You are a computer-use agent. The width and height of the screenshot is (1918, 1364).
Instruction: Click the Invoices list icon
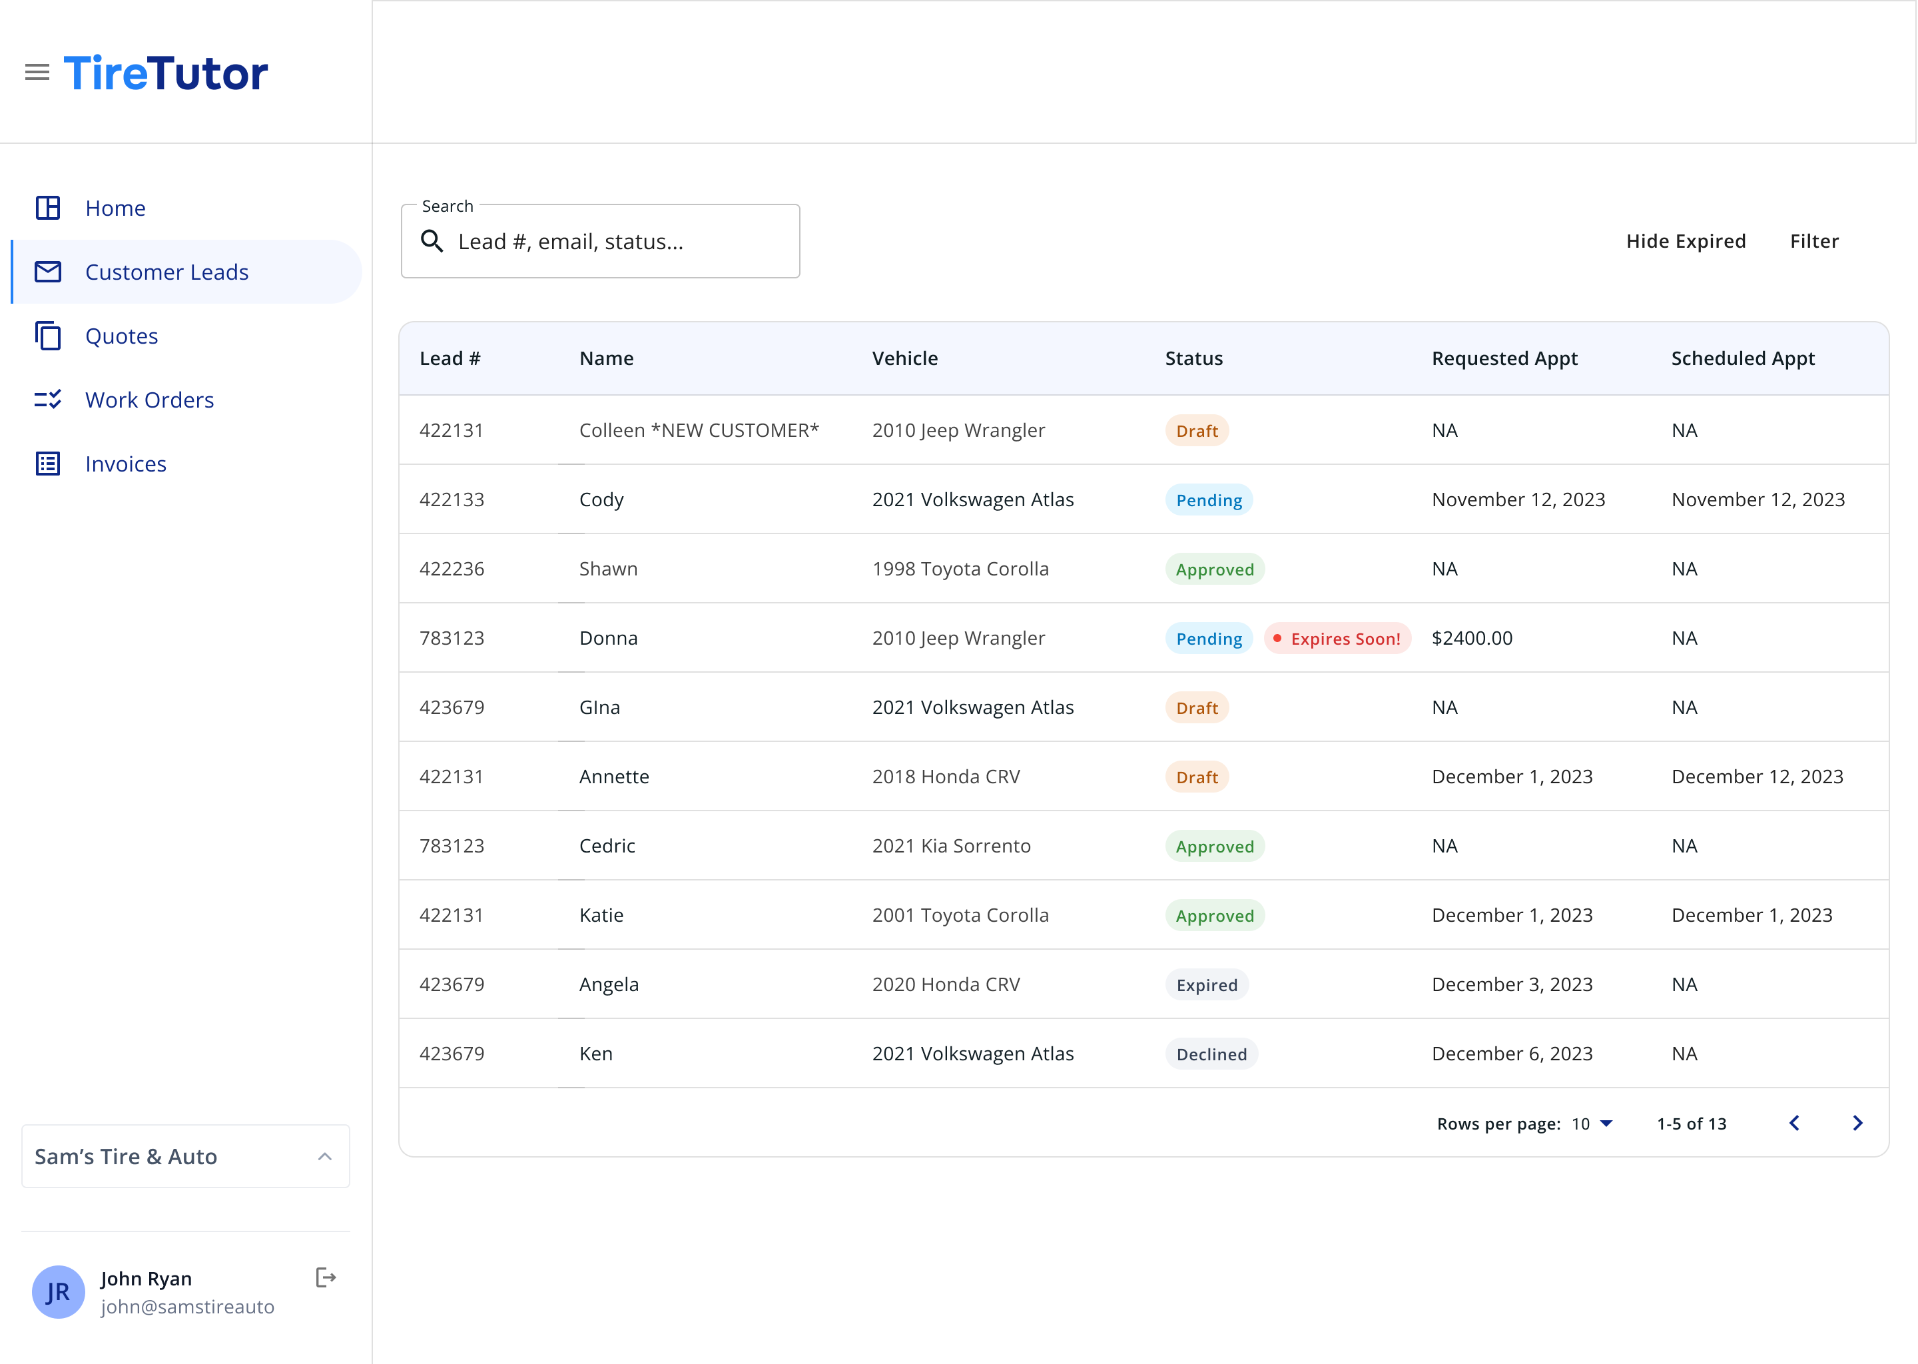pos(48,464)
